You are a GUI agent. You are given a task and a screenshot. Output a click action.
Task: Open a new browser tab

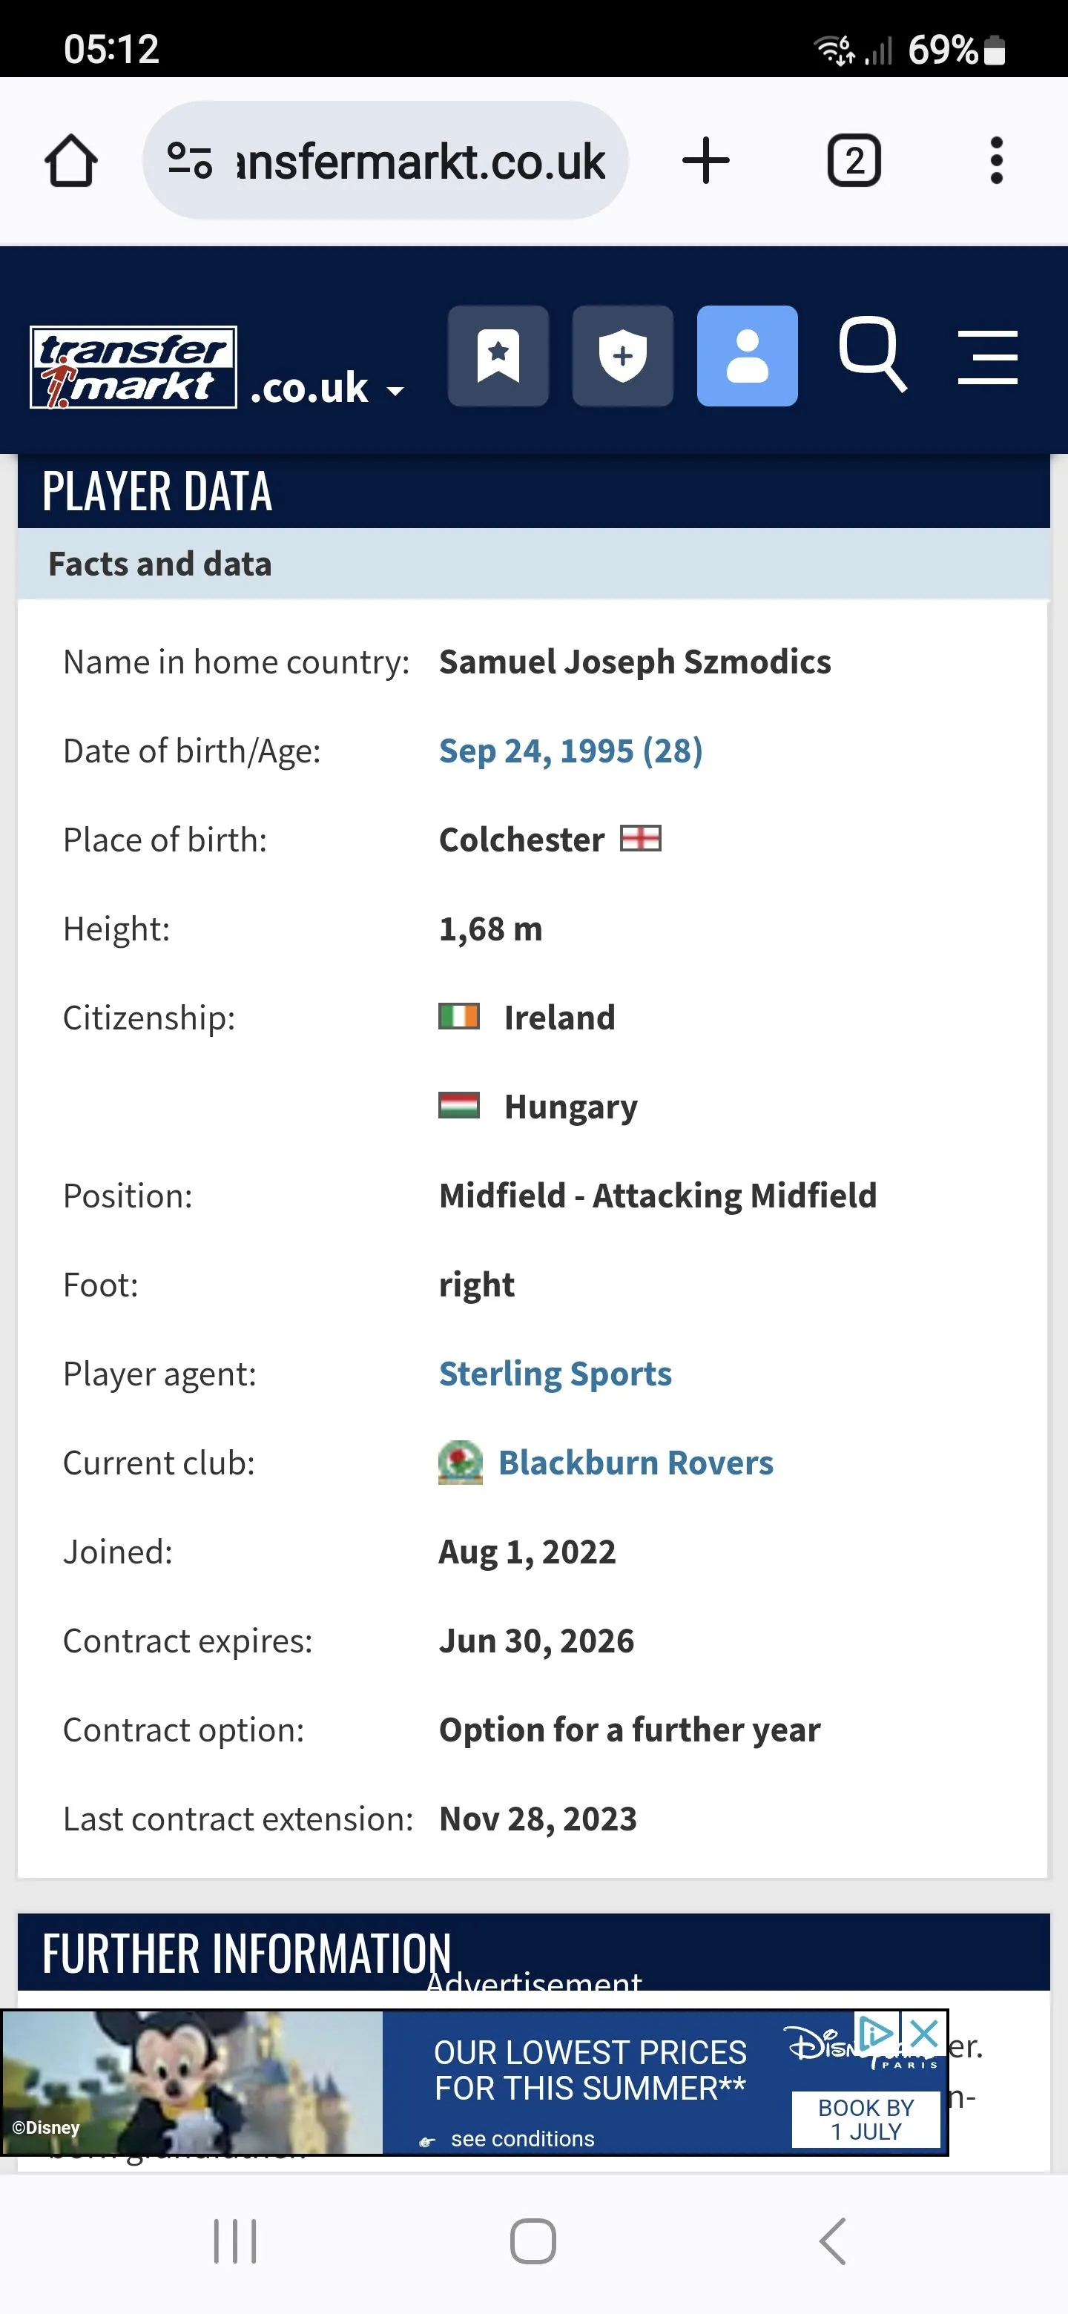coord(705,162)
